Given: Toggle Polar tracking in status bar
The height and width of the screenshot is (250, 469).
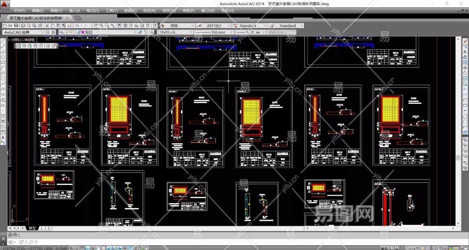Looking at the screenshot, I should click(x=92, y=247).
